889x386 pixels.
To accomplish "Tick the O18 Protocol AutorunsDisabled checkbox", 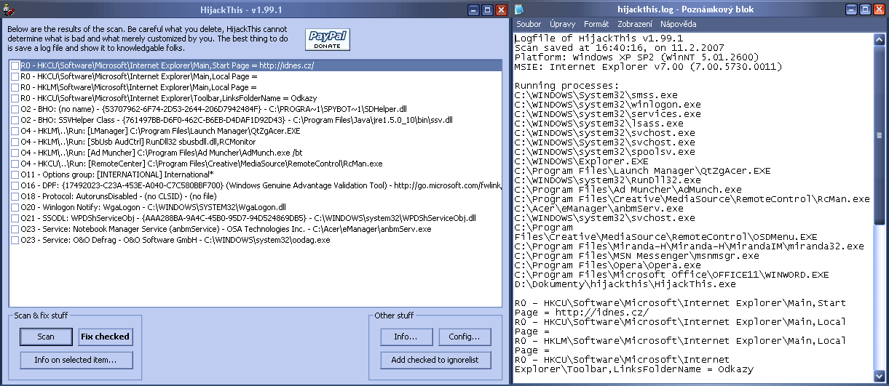I will tap(15, 196).
